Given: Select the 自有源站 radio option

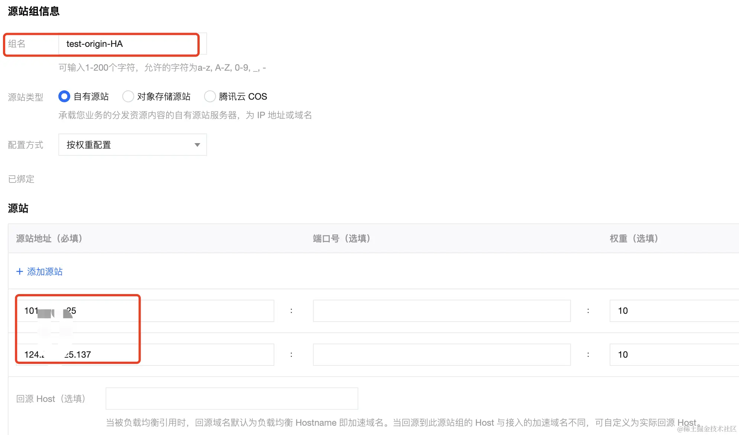Looking at the screenshot, I should click(64, 97).
